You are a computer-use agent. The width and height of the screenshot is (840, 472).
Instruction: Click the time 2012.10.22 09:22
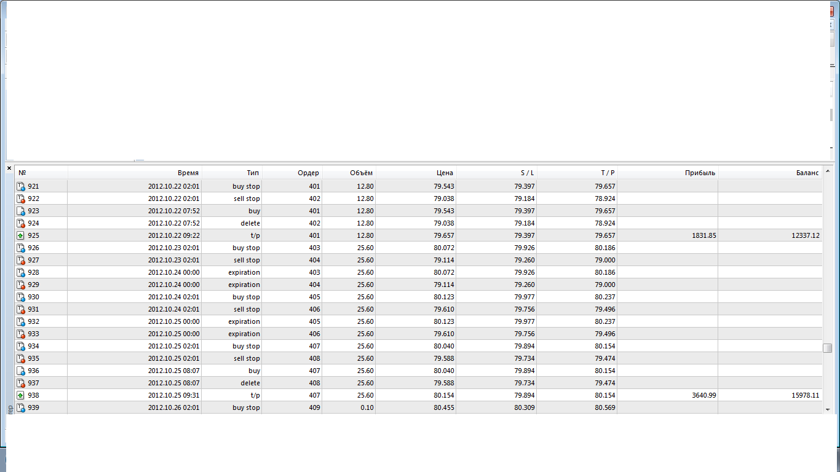173,235
